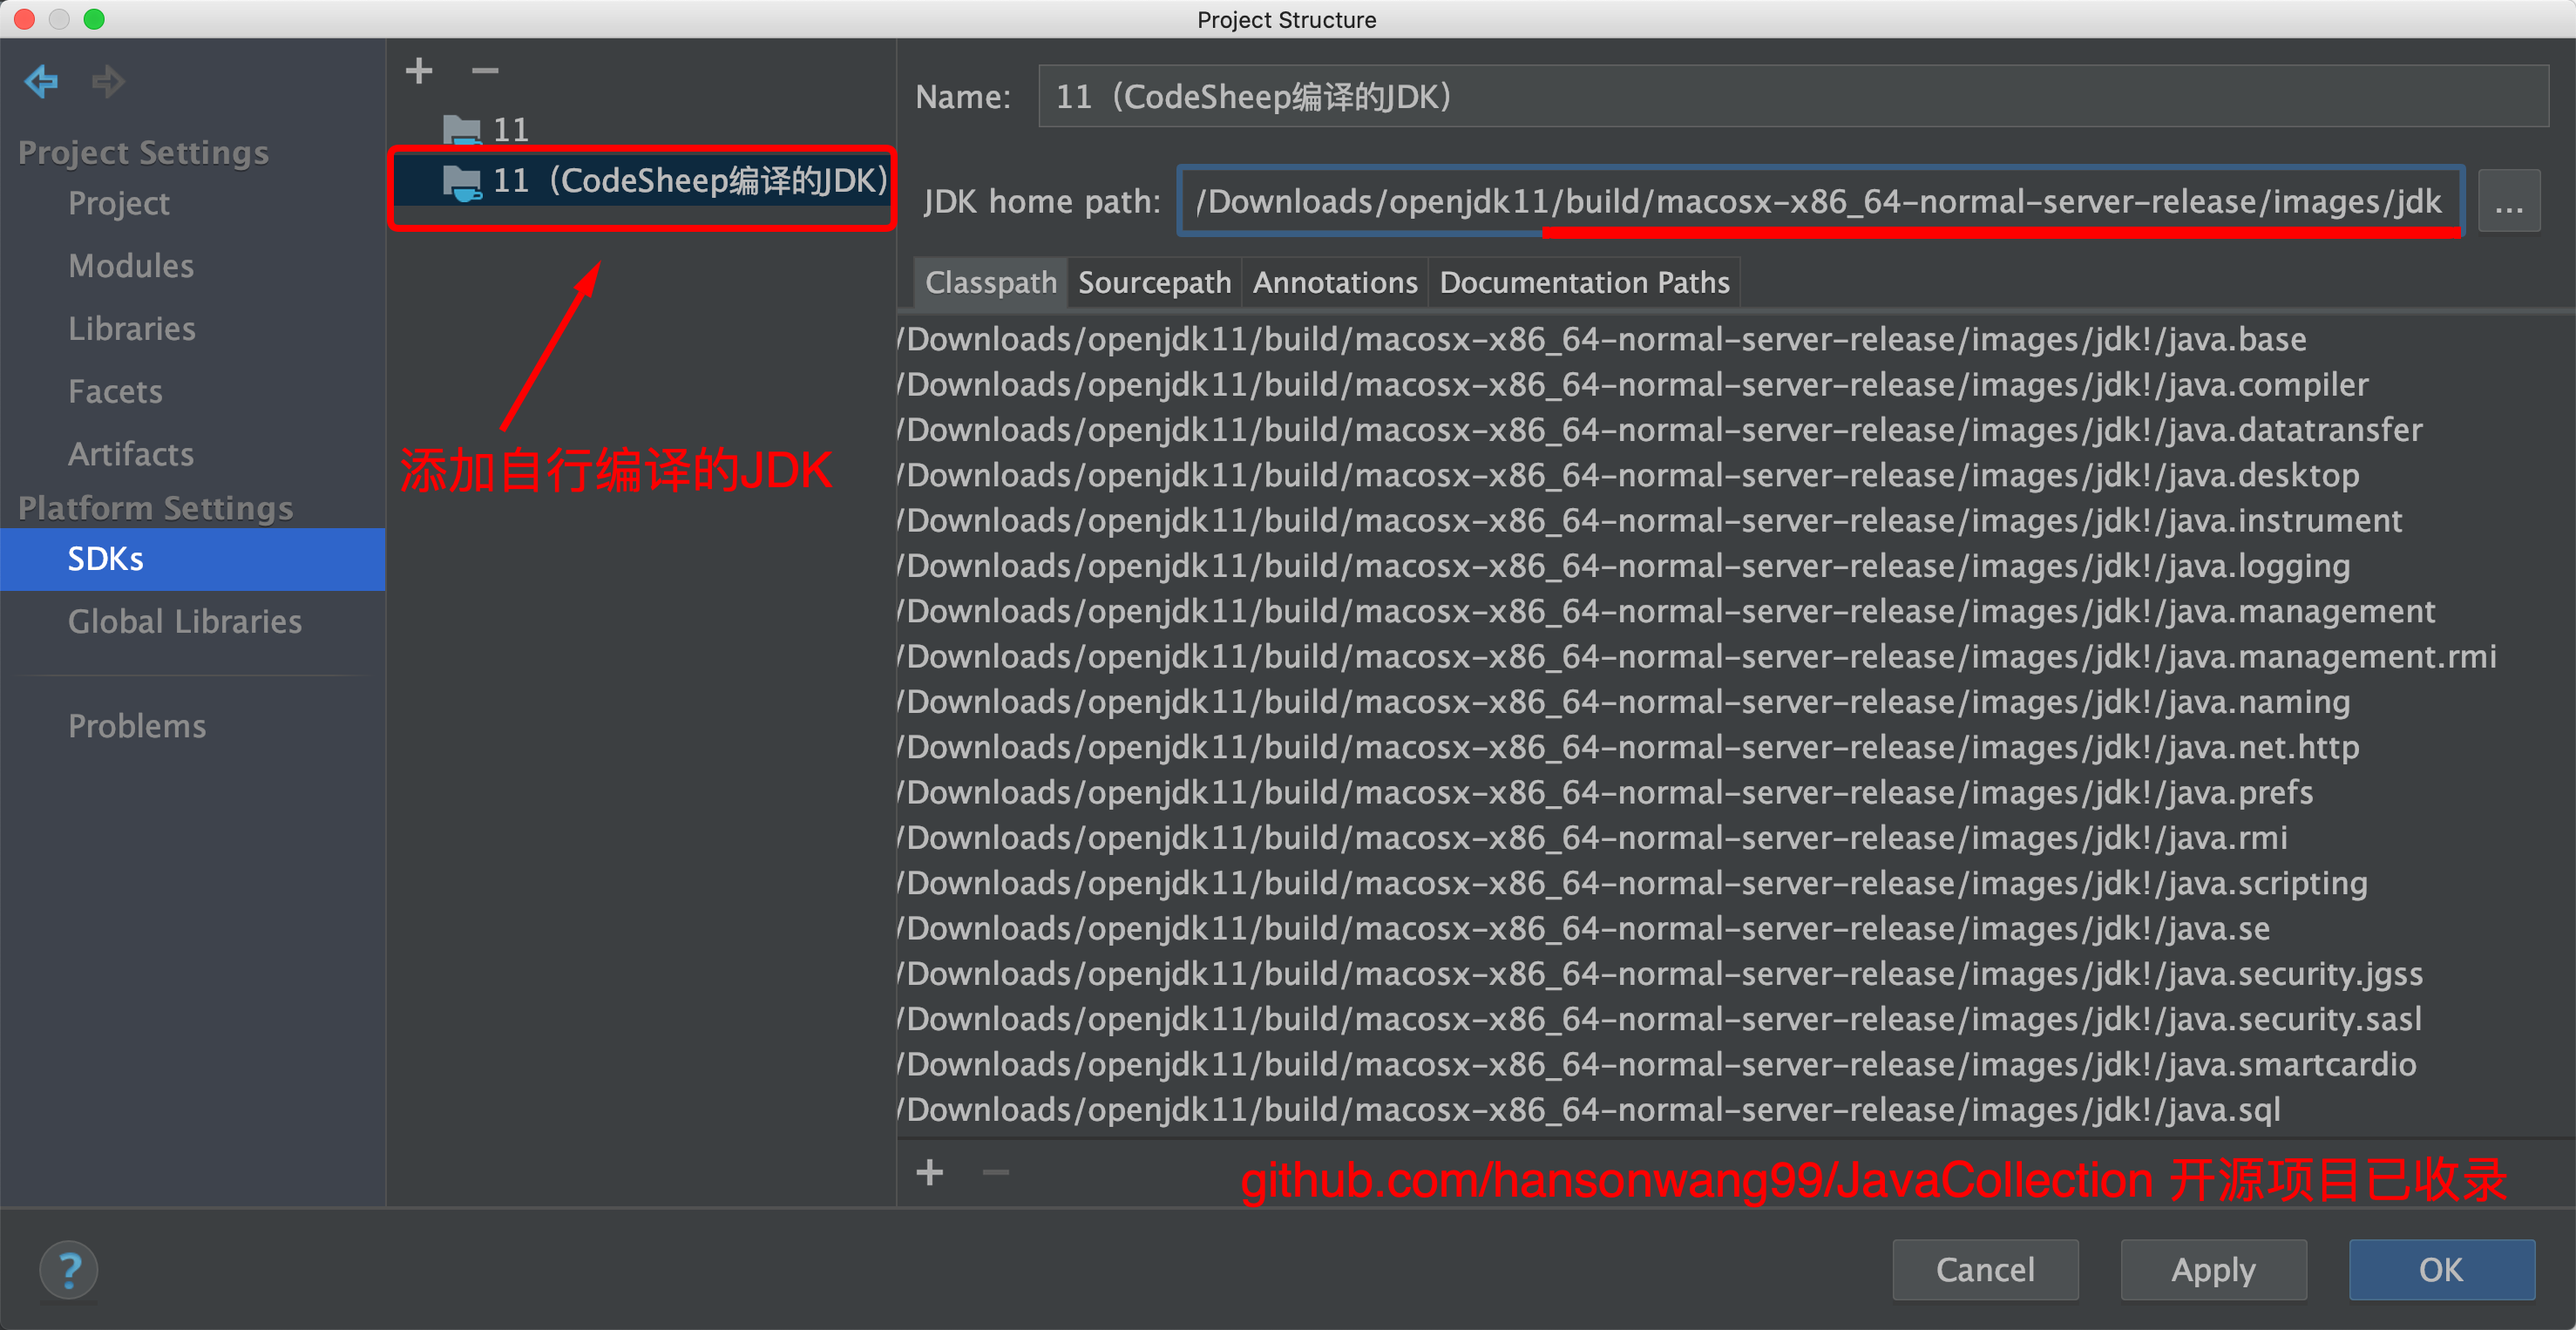Open the Annotations tab
The height and width of the screenshot is (1330, 2576).
[x=1335, y=283]
